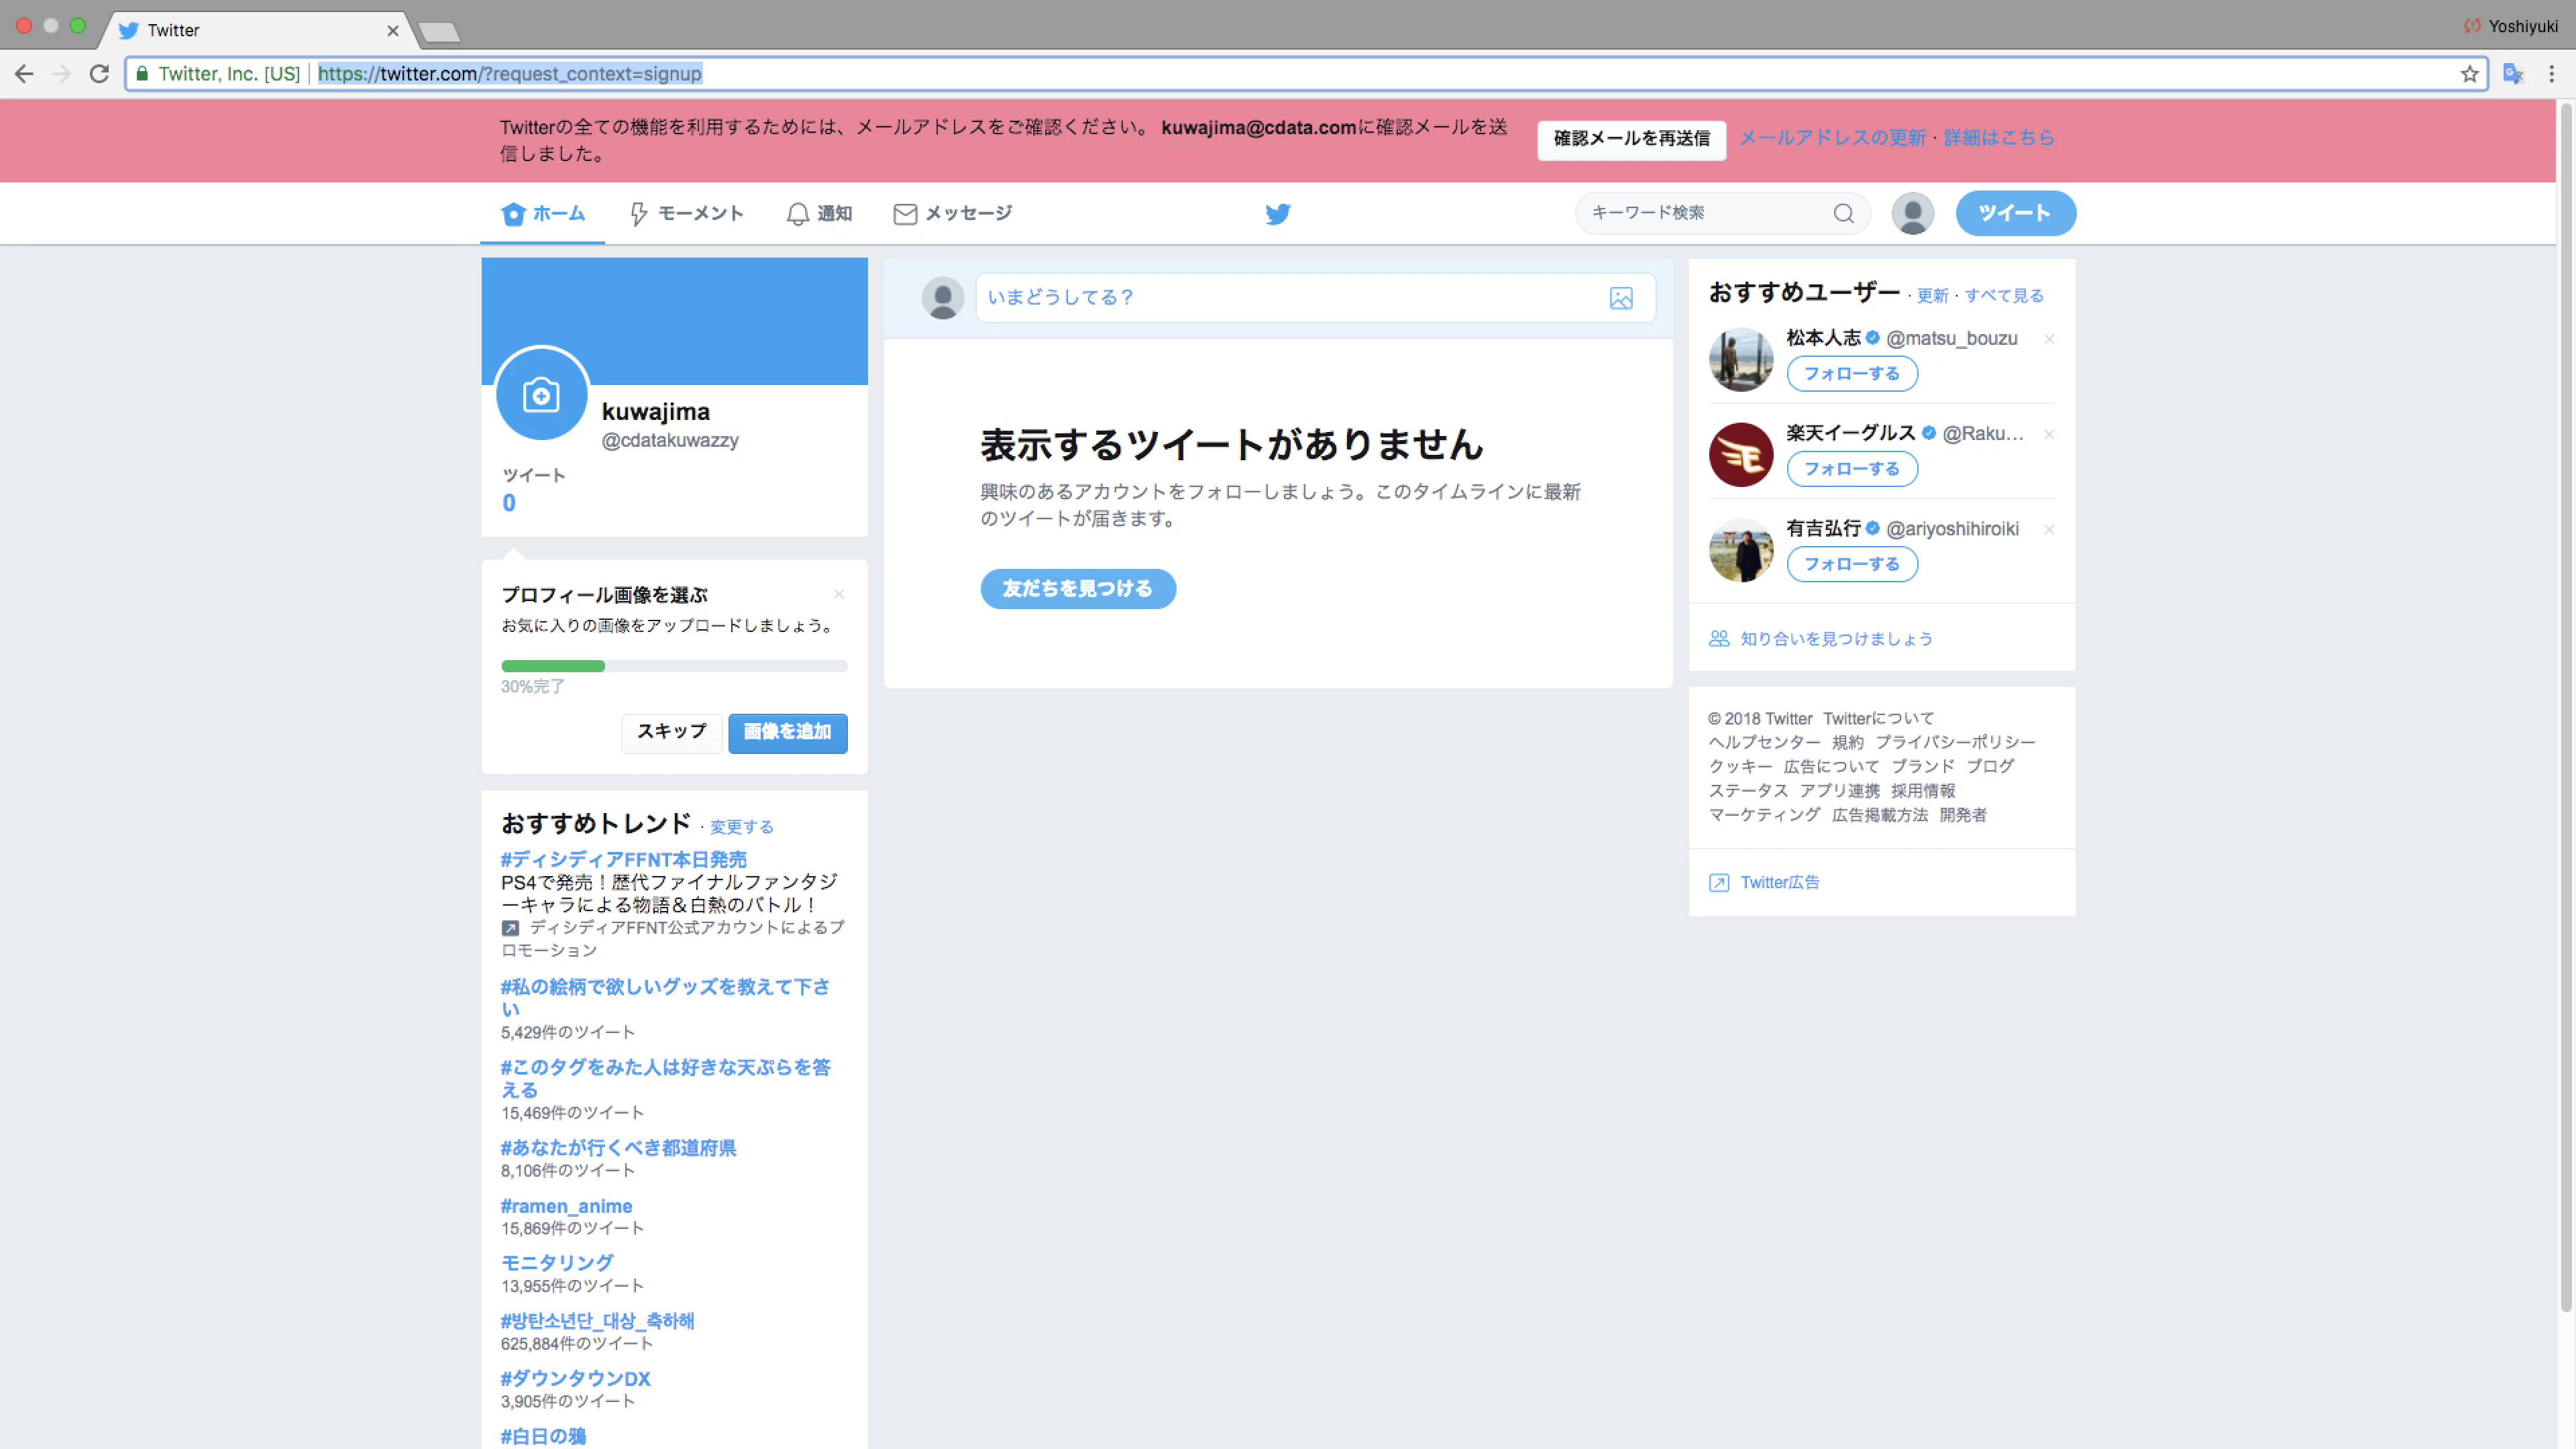The height and width of the screenshot is (1449, 2576).
Task: Follow 有吉弘行 with フォローする
Action: (1851, 564)
